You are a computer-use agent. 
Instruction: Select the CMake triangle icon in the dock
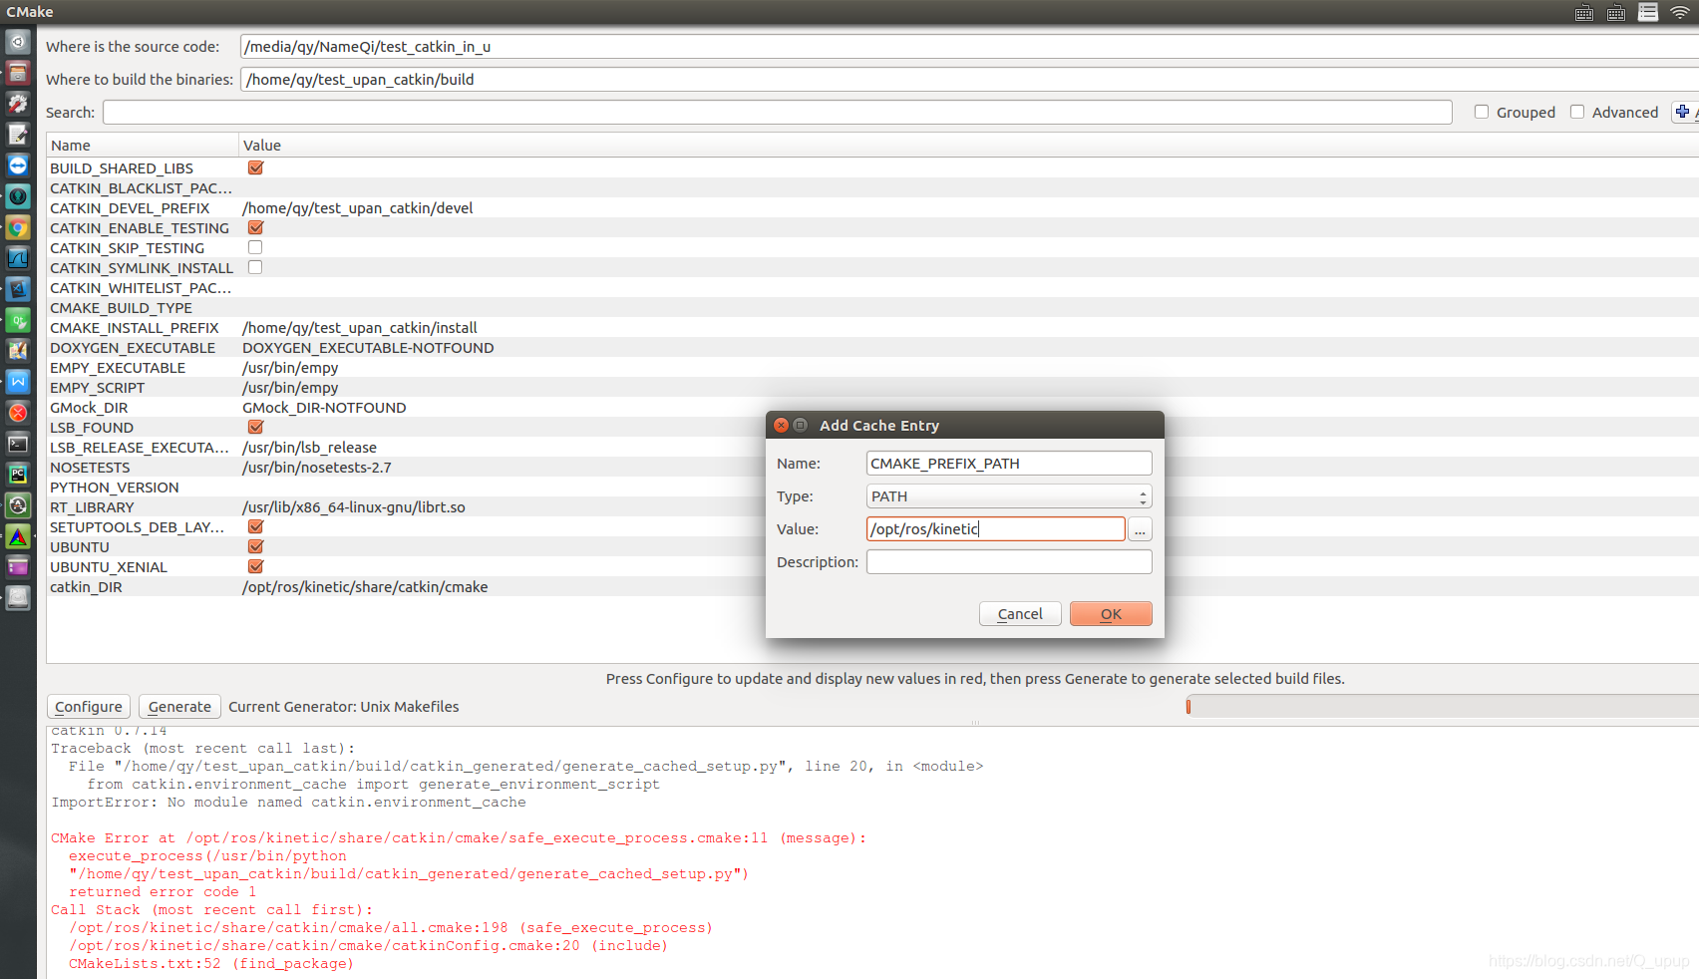18,536
